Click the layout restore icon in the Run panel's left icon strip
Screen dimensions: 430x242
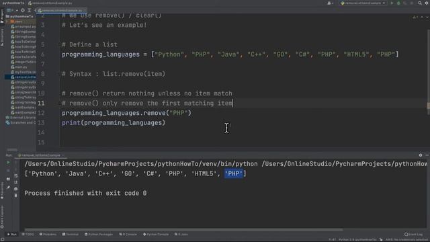coord(8,179)
